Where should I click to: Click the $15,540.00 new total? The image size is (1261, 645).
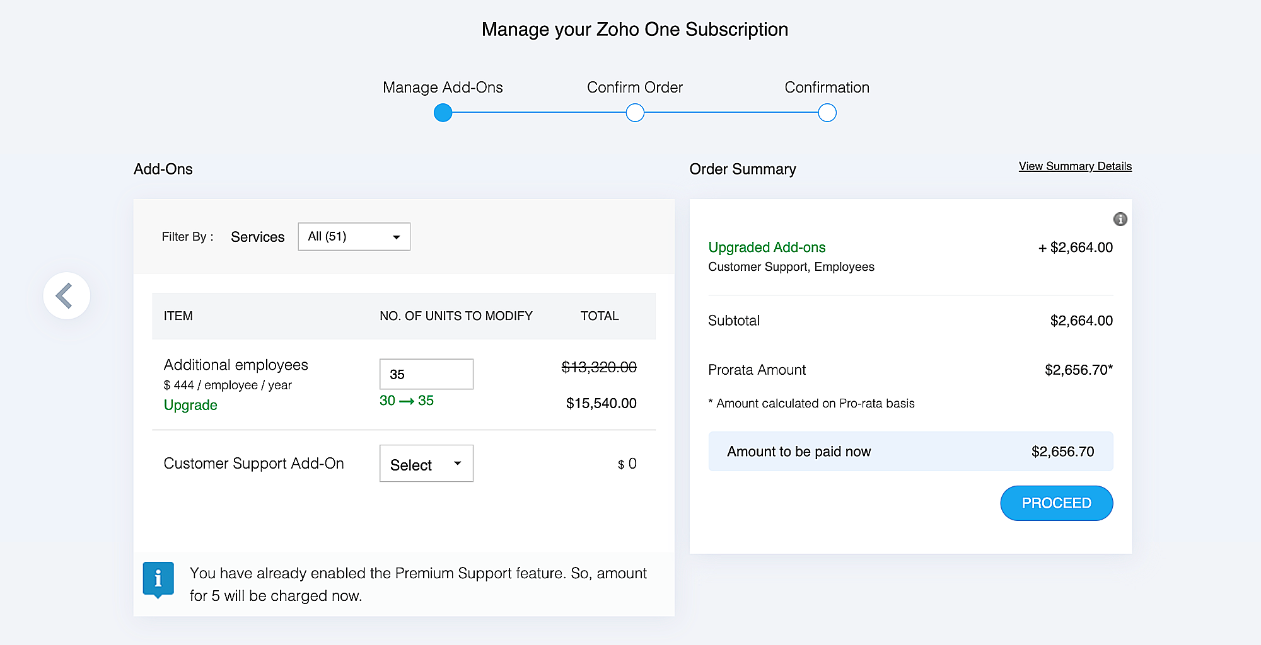601,403
